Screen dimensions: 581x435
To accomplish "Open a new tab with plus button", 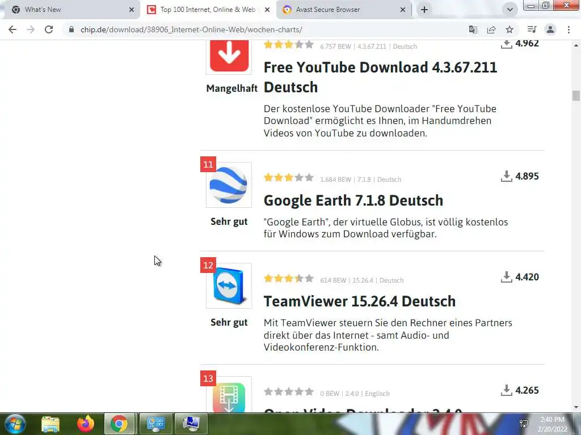I will pyautogui.click(x=424, y=10).
